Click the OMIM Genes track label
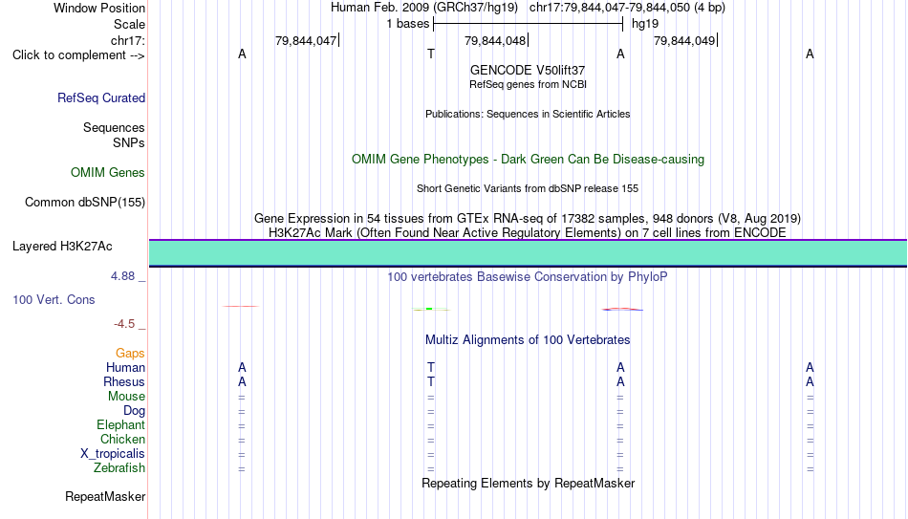 pos(108,173)
